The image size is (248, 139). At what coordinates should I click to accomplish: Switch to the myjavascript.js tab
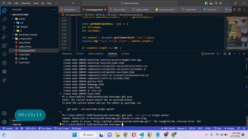pos(167,10)
